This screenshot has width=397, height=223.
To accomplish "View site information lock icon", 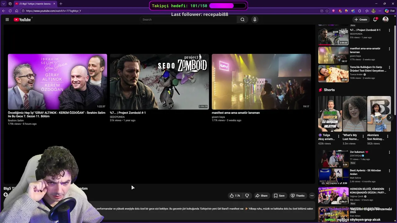I will click(23, 11).
